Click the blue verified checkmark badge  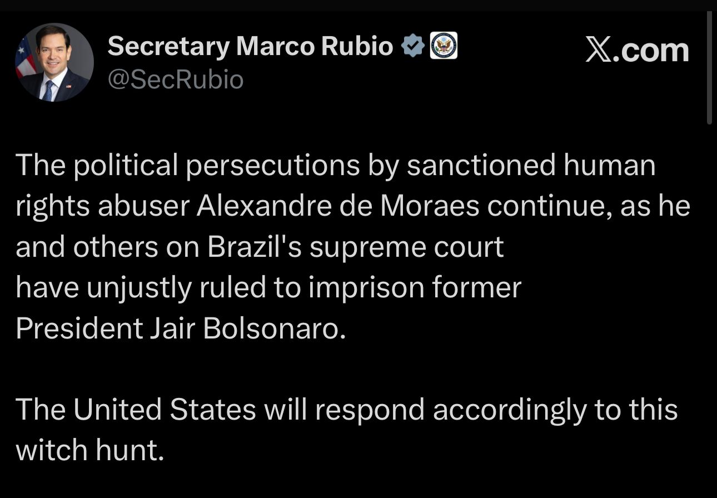(x=413, y=47)
